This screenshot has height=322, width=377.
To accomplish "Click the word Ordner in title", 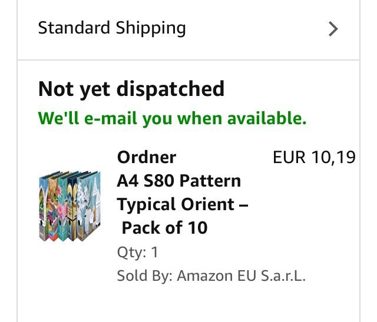I will click(x=147, y=157).
